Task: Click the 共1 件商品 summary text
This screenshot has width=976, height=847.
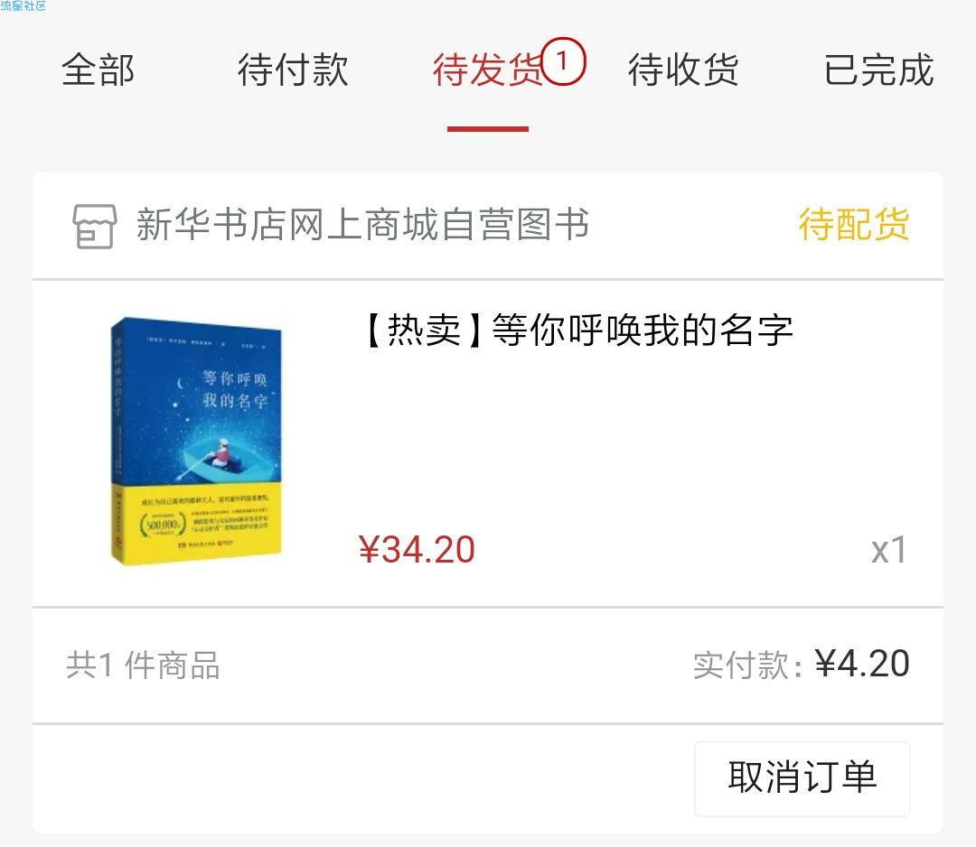Action: [x=143, y=665]
